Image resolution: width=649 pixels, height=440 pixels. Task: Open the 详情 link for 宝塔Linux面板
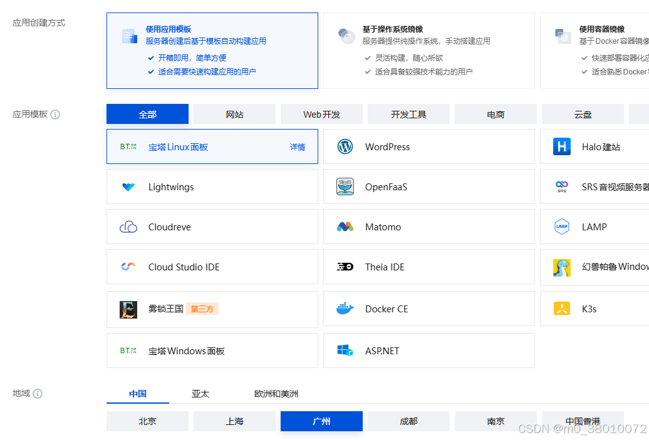coord(297,147)
